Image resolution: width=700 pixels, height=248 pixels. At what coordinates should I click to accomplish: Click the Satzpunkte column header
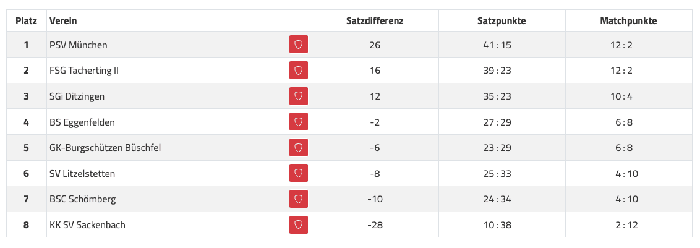point(502,21)
